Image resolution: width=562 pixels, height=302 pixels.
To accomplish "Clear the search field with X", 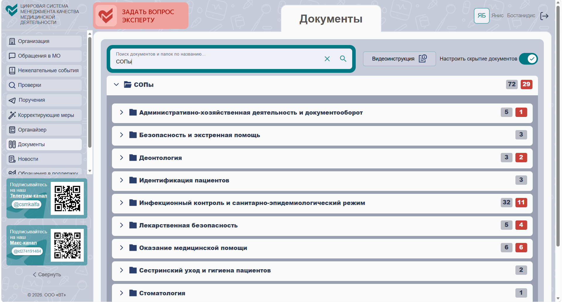I will (x=327, y=59).
